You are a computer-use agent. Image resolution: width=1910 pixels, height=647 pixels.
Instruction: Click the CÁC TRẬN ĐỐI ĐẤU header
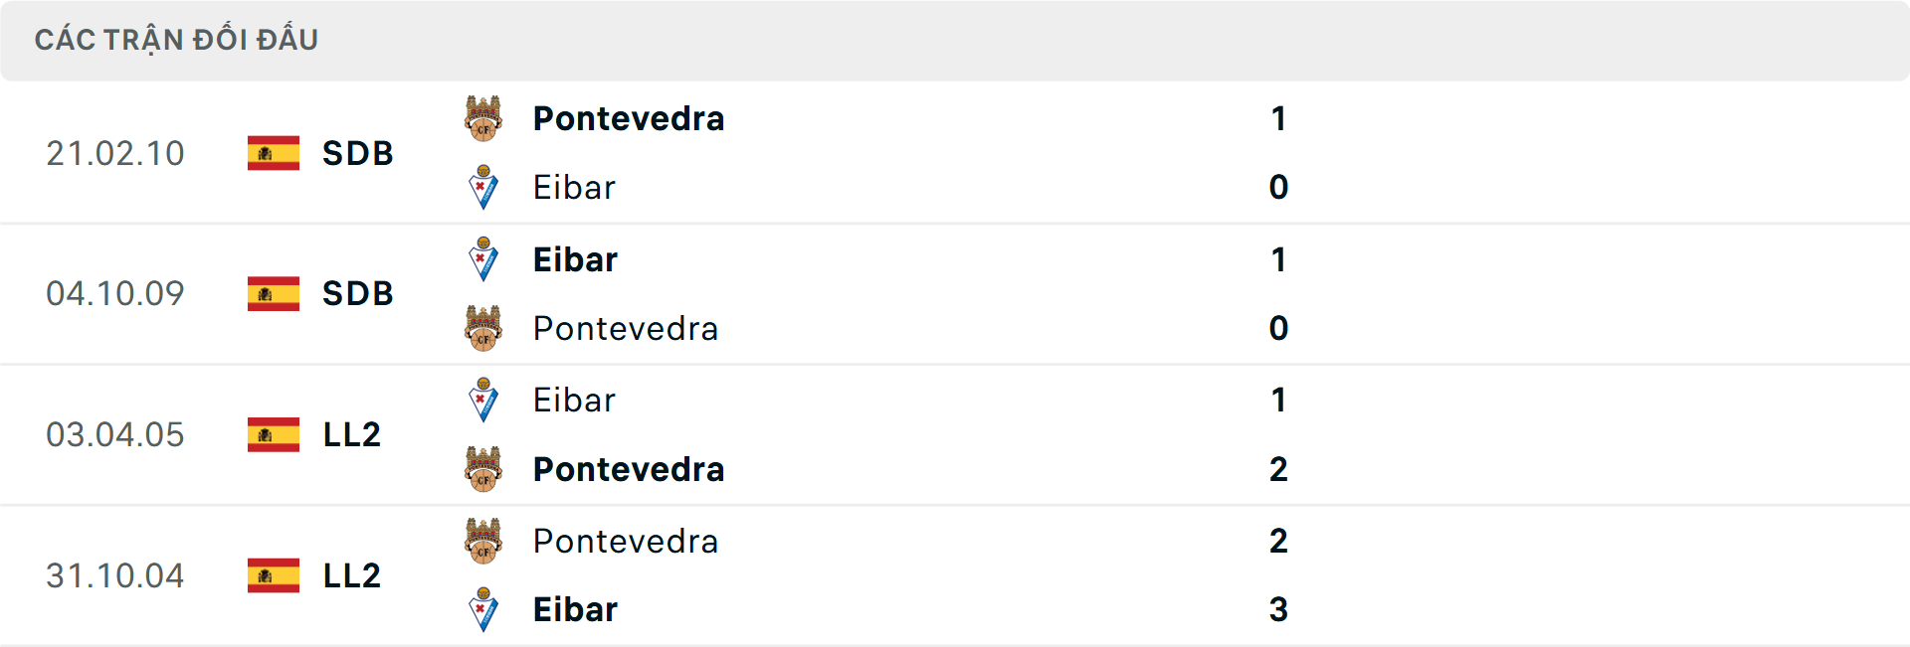(177, 39)
